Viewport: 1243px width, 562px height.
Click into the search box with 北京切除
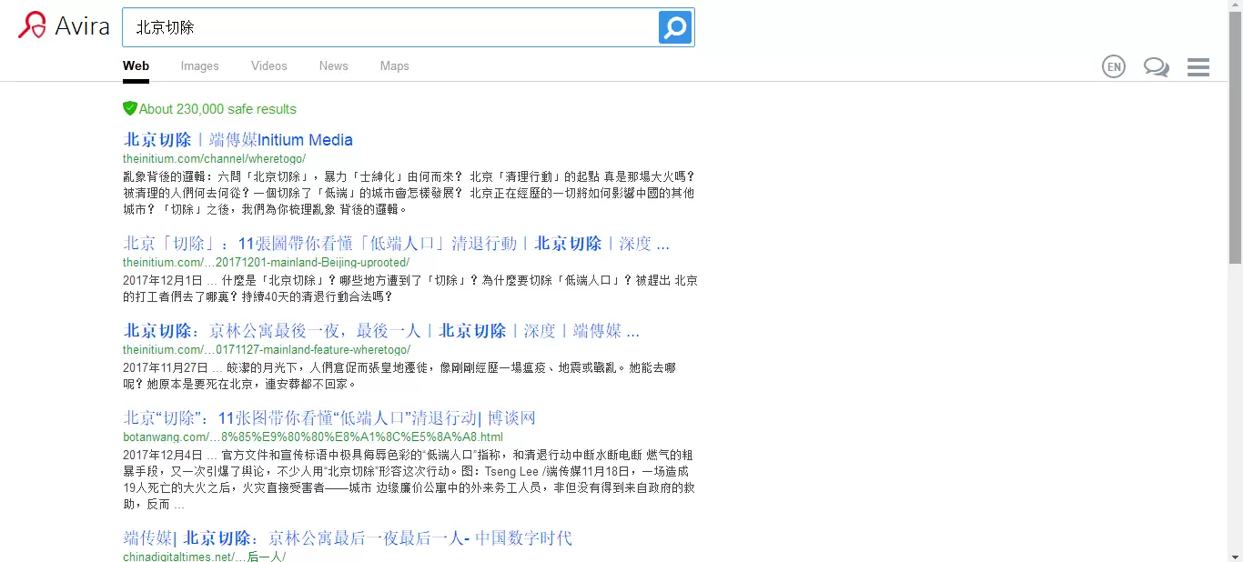(x=389, y=27)
